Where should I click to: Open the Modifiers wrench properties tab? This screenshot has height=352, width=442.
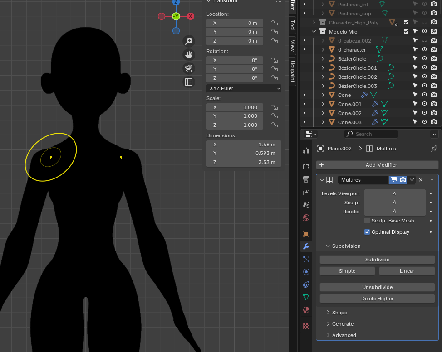point(306,246)
